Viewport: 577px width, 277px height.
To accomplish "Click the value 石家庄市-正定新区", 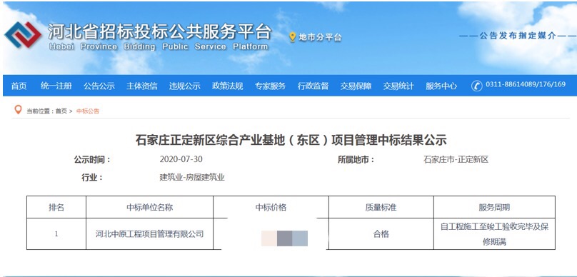I will click(456, 160).
